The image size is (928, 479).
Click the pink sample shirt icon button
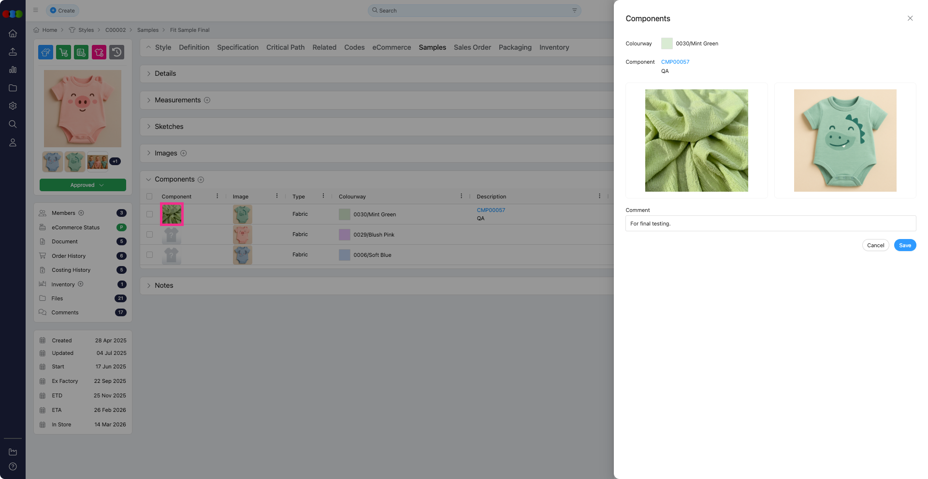pos(99,52)
